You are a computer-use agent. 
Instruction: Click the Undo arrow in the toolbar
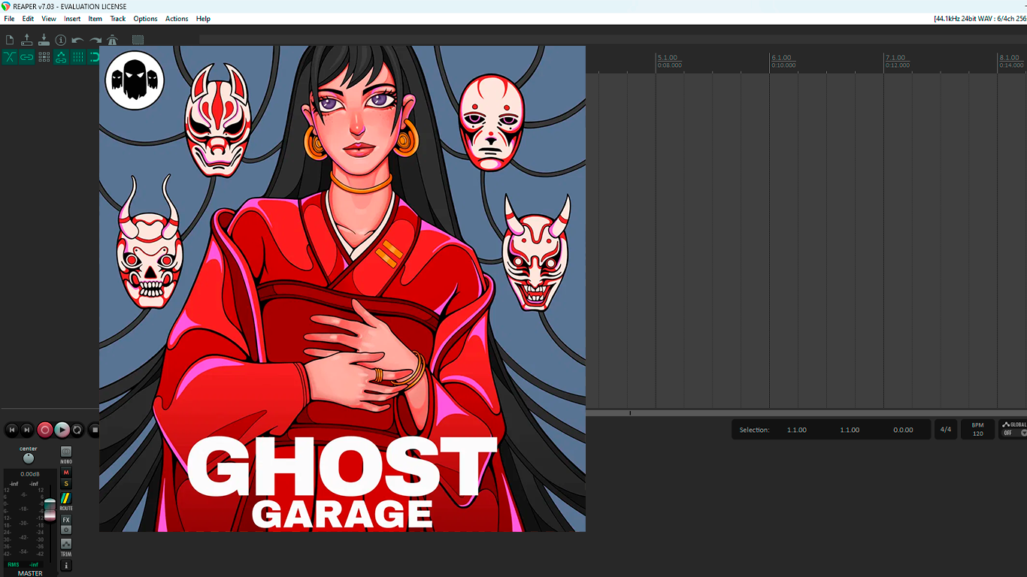[x=77, y=40]
